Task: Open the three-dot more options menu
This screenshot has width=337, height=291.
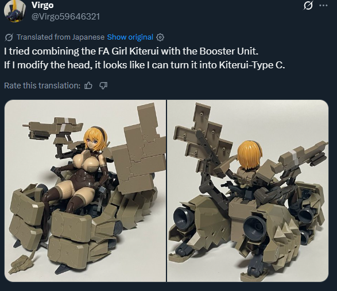Action: point(323,6)
